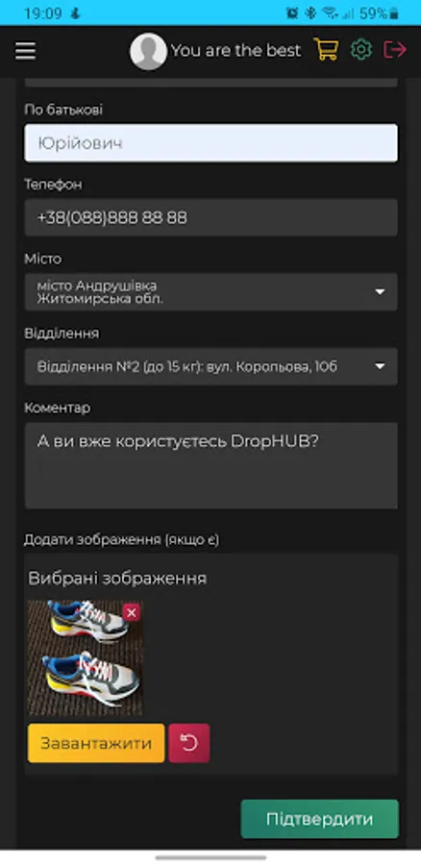Screen dimensions: 421x865
Task: Remove the selected sneaker image
Action: pos(132,613)
